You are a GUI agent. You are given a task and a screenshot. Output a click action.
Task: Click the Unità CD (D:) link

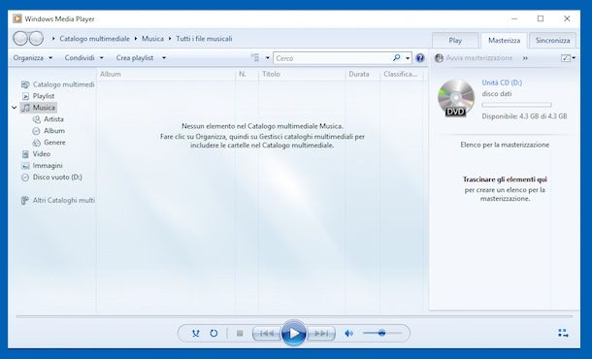[x=502, y=82]
